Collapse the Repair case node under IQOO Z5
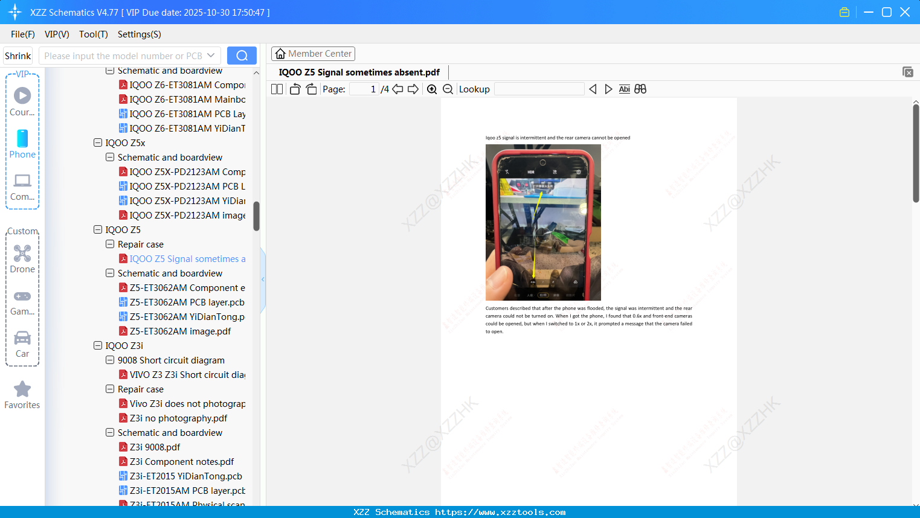Image resolution: width=920 pixels, height=518 pixels. point(110,244)
